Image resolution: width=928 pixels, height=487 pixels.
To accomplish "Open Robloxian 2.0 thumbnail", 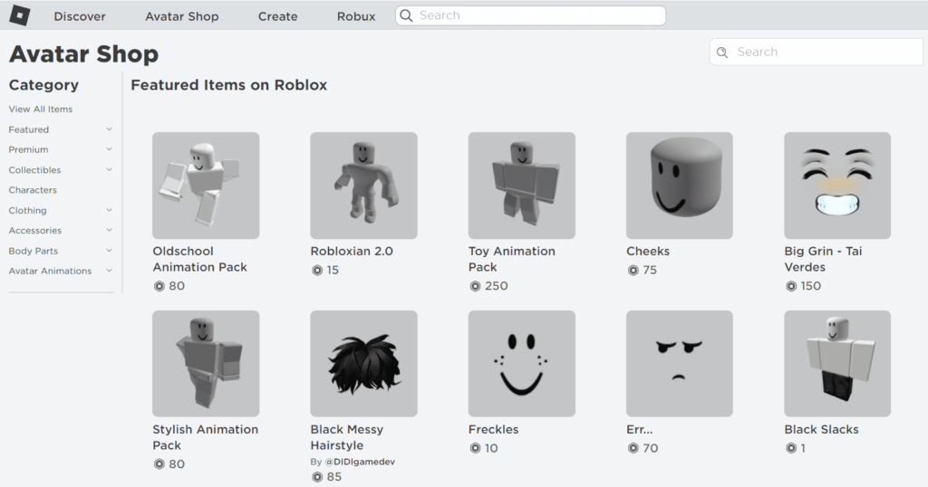I will [x=364, y=186].
